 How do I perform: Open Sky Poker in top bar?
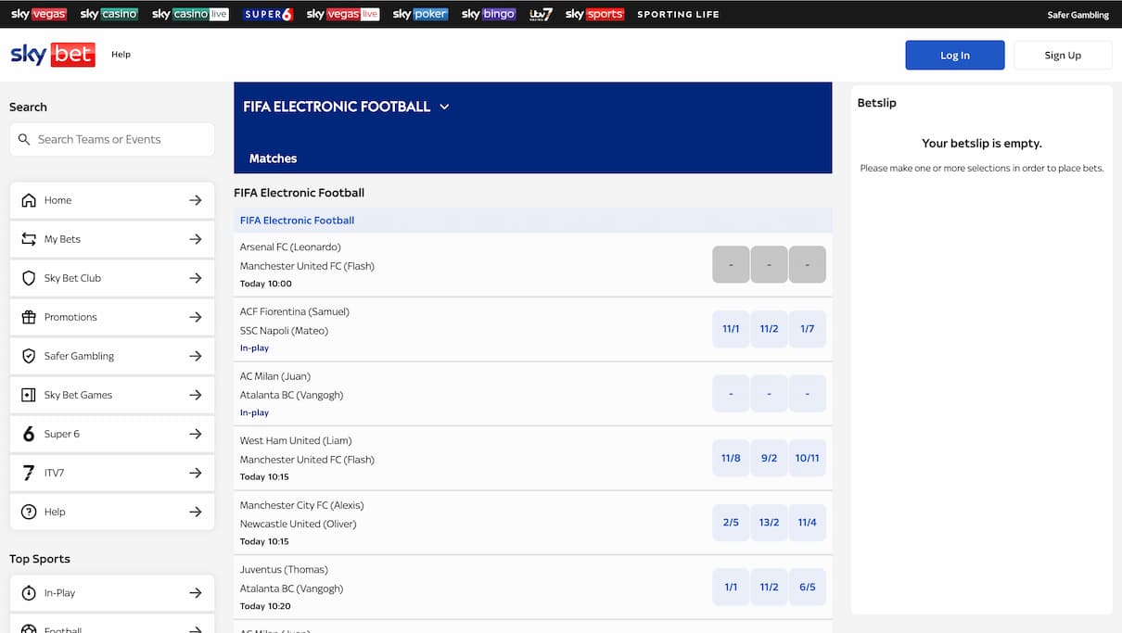point(420,14)
